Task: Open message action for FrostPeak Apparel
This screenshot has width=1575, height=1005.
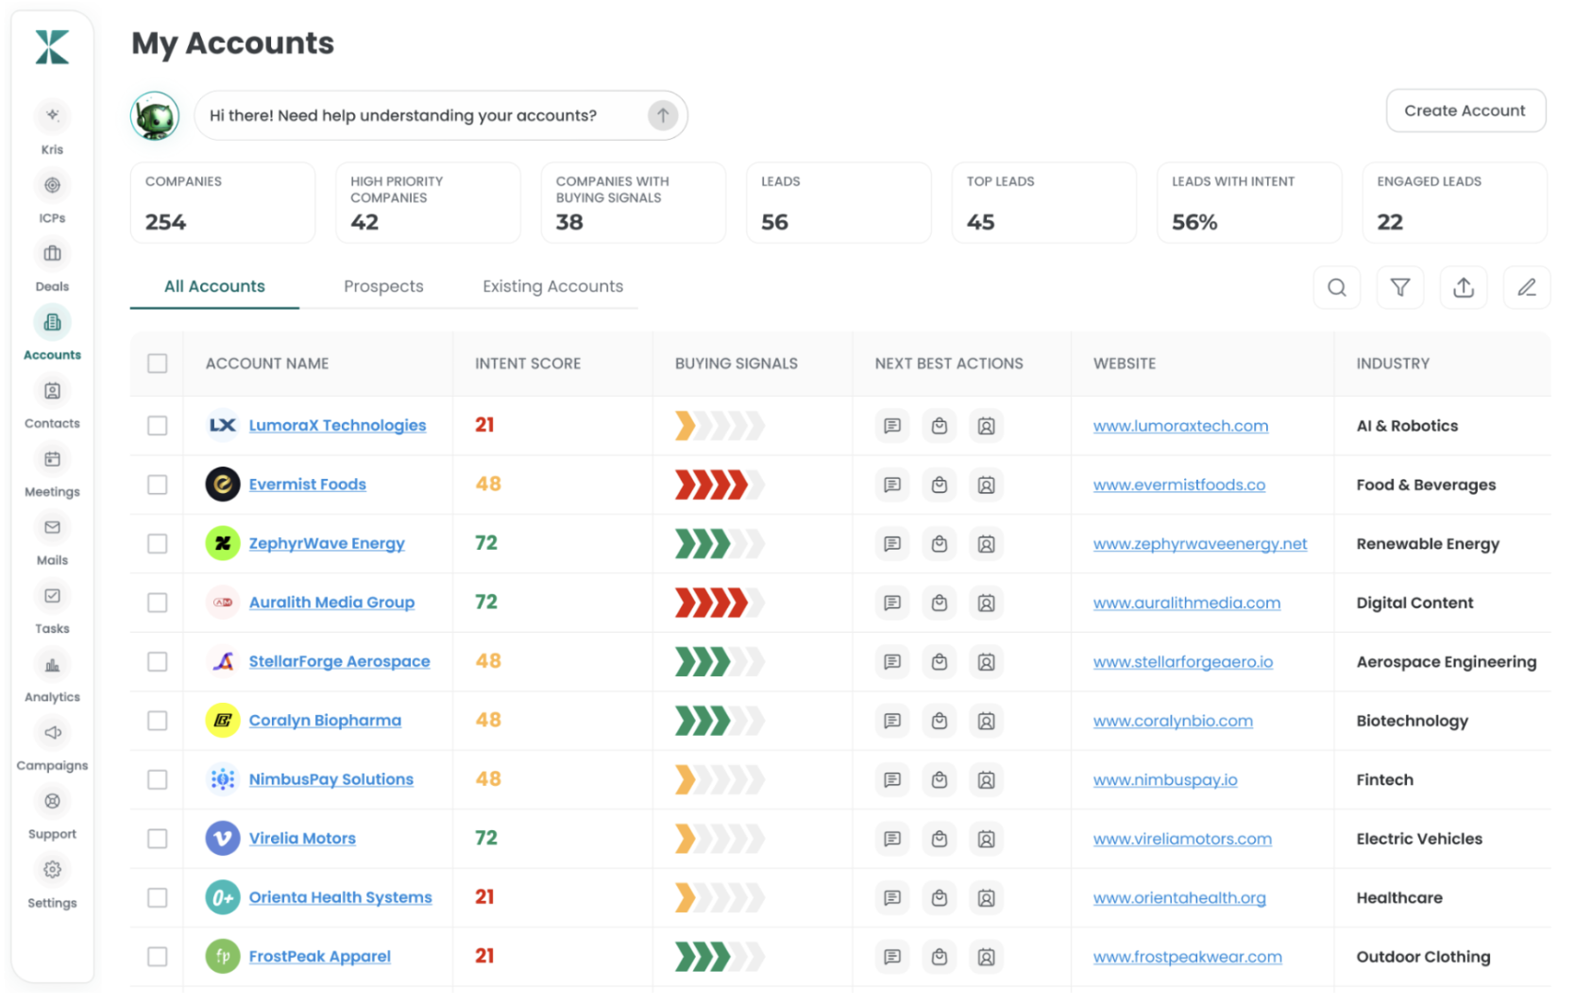Action: pyautogui.click(x=892, y=957)
